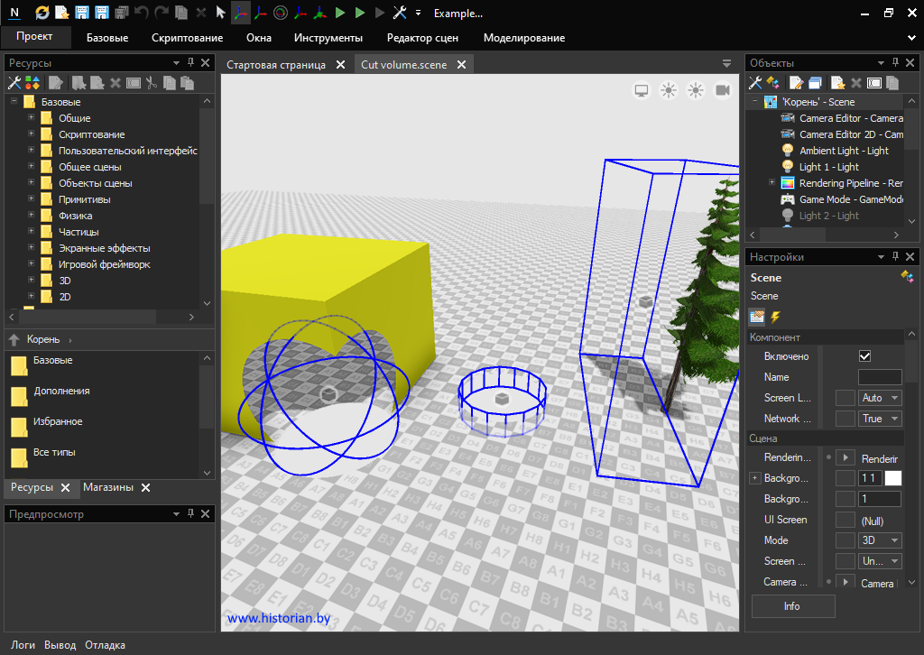Open the wrench settings icon in Ресурсы
Viewport: 924px width, 655px height.
tap(14, 83)
